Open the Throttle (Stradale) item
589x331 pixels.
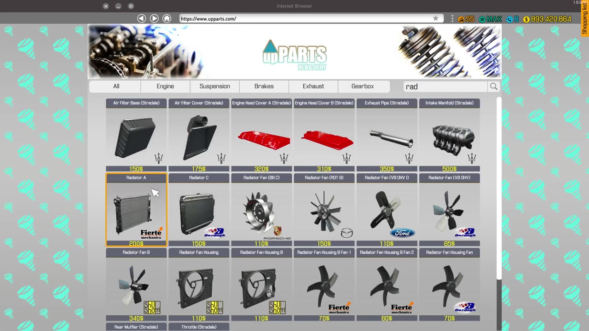(199, 327)
